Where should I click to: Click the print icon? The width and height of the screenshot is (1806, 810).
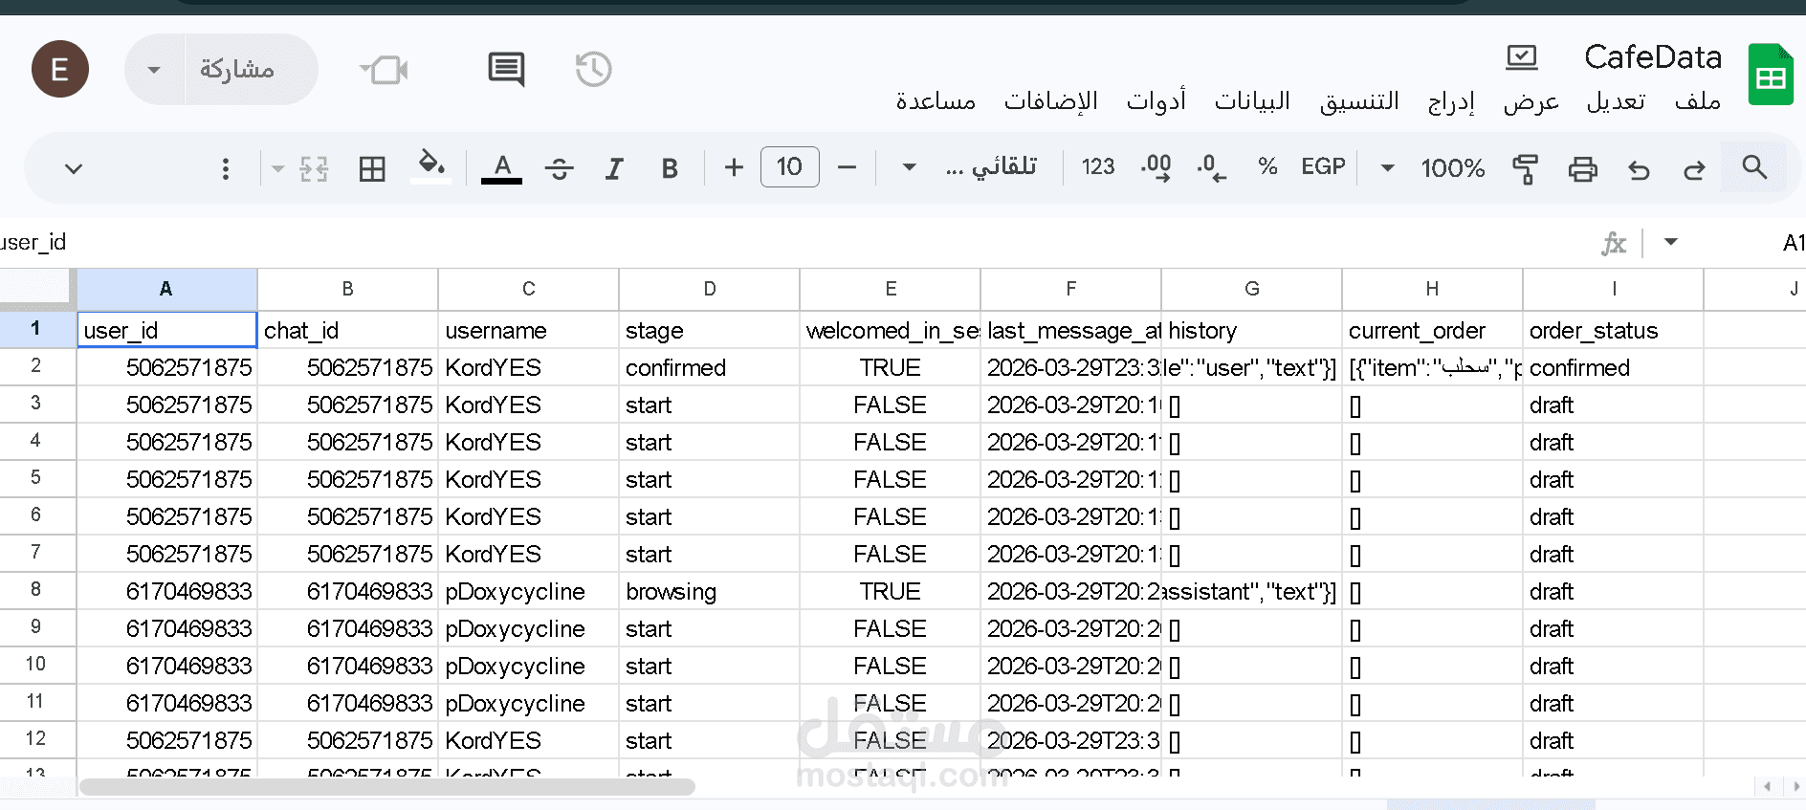(1582, 169)
